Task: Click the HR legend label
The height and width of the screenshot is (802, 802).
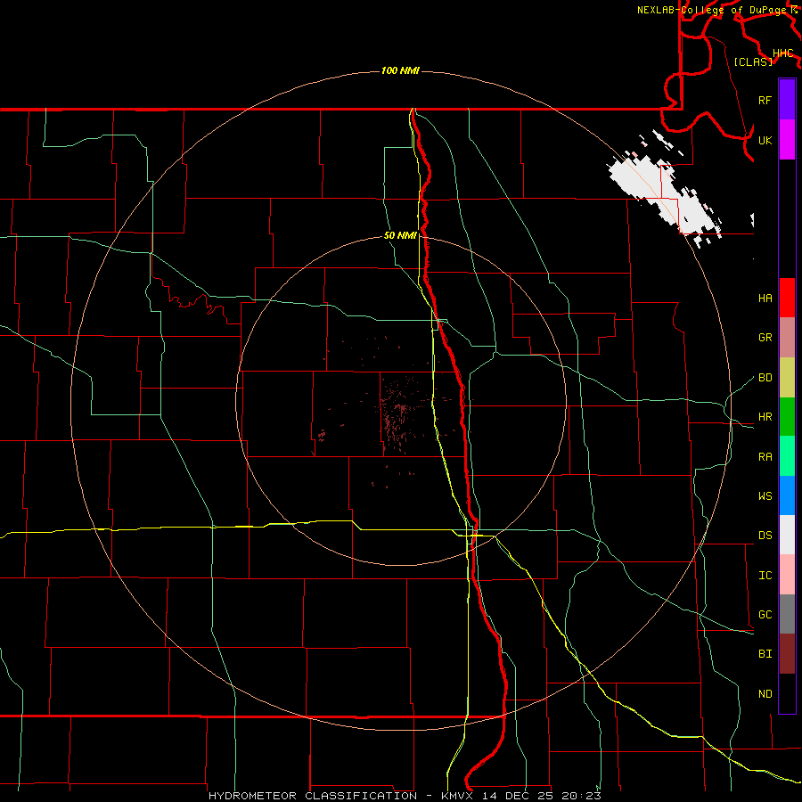Action: (x=765, y=417)
